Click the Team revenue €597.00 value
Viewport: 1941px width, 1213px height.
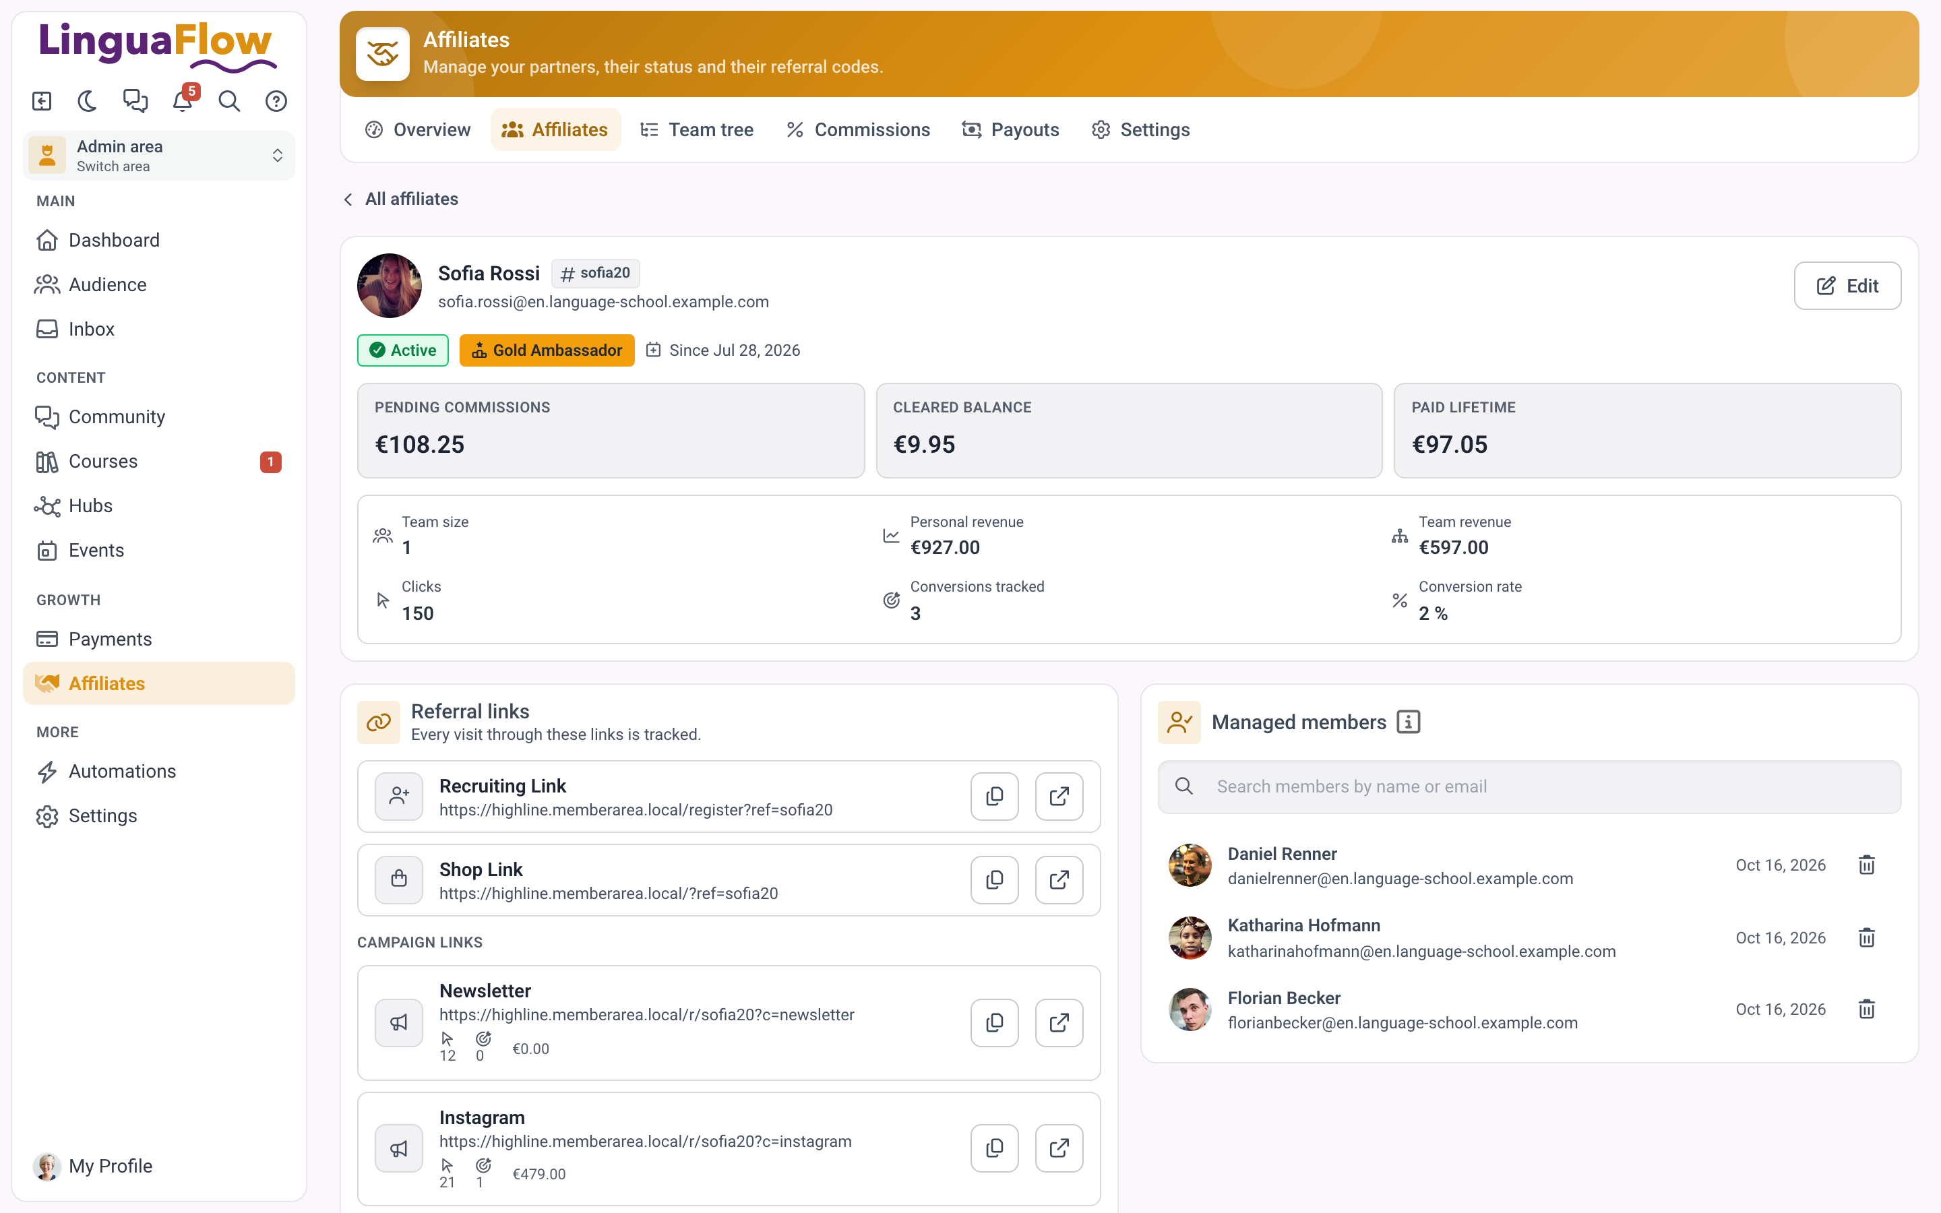[1453, 548]
